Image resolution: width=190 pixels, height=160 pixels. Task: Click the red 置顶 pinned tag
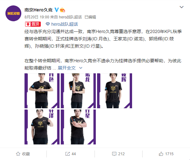click(33, 24)
